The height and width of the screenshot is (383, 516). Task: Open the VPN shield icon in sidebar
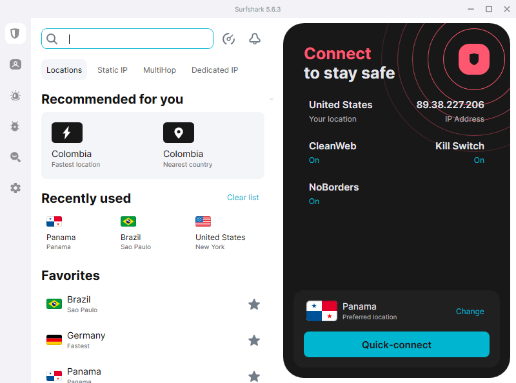[x=15, y=33]
